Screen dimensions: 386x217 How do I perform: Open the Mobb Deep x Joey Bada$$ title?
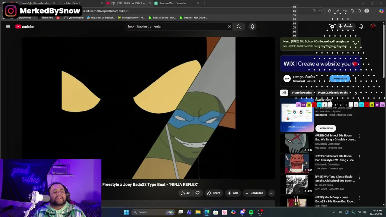pos(335,199)
